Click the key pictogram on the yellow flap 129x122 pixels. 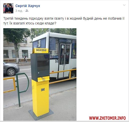click(x=43, y=79)
